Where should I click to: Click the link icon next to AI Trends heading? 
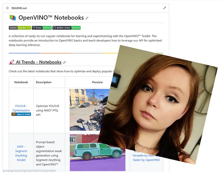click(x=64, y=62)
